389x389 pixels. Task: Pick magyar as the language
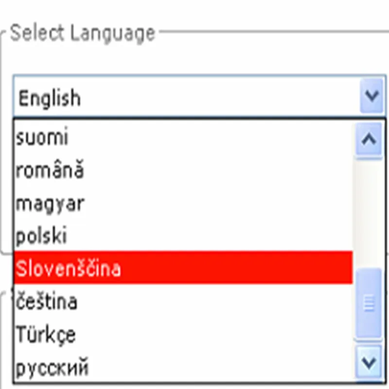(50, 203)
